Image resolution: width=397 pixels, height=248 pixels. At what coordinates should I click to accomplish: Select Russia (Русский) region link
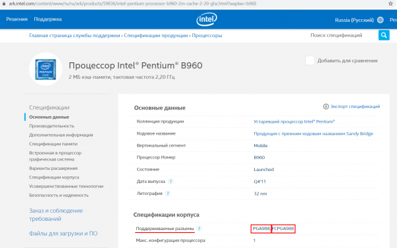point(354,20)
